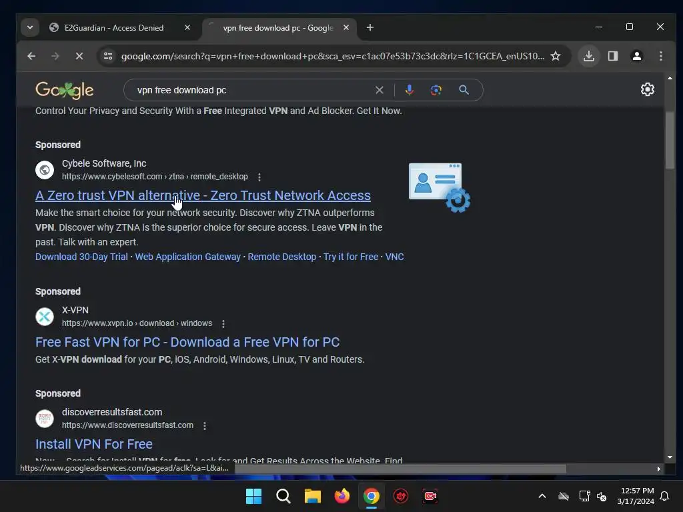Open Install VPN For Free link

click(x=93, y=444)
